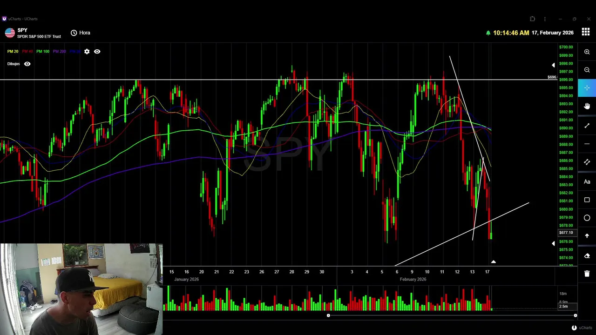Open moving averages settings gear

87,52
